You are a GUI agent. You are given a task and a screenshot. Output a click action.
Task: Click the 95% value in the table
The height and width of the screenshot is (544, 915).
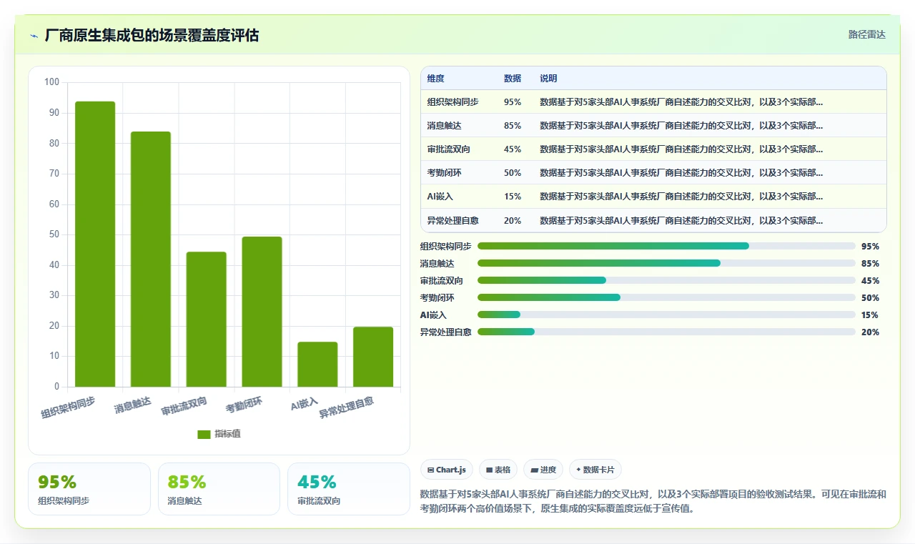tap(513, 102)
